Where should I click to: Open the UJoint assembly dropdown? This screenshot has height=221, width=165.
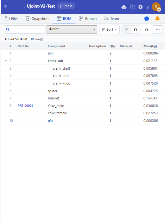click(72, 29)
